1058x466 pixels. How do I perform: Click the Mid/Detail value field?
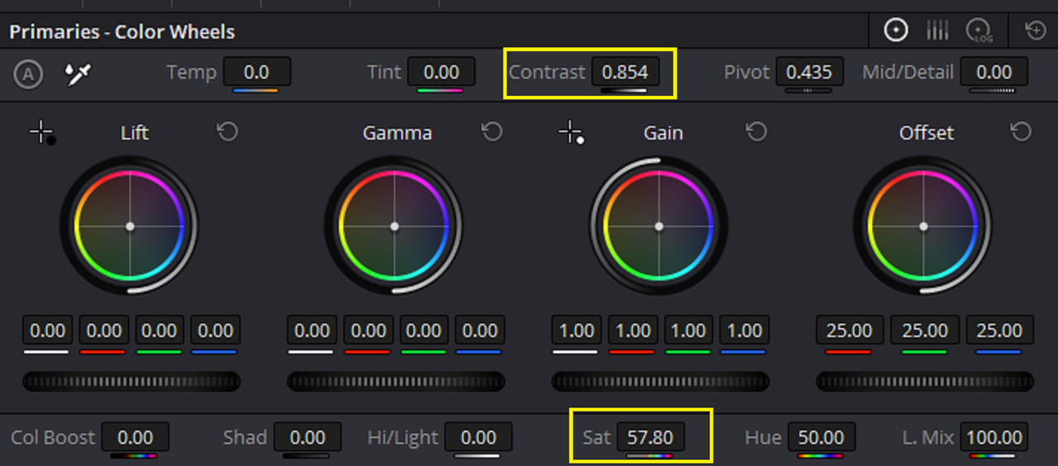pyautogui.click(x=994, y=72)
